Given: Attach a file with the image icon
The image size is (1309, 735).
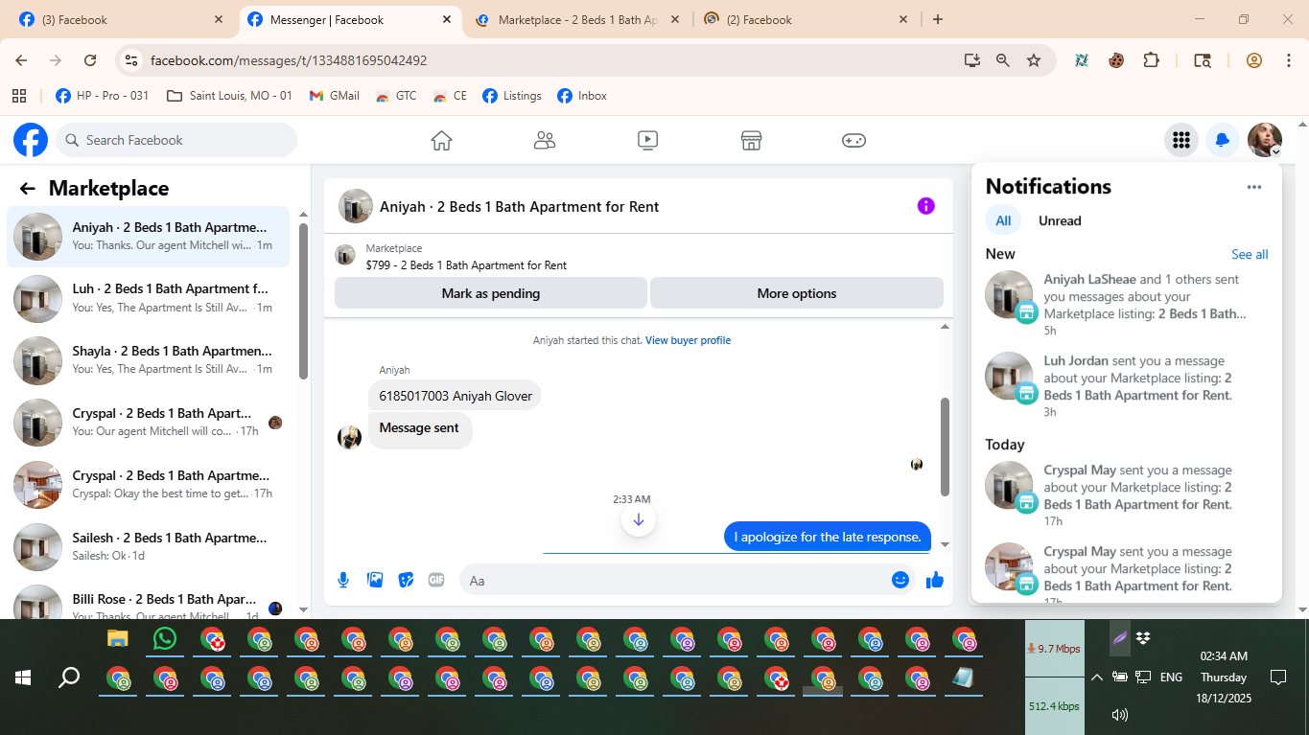Looking at the screenshot, I should pos(375,580).
